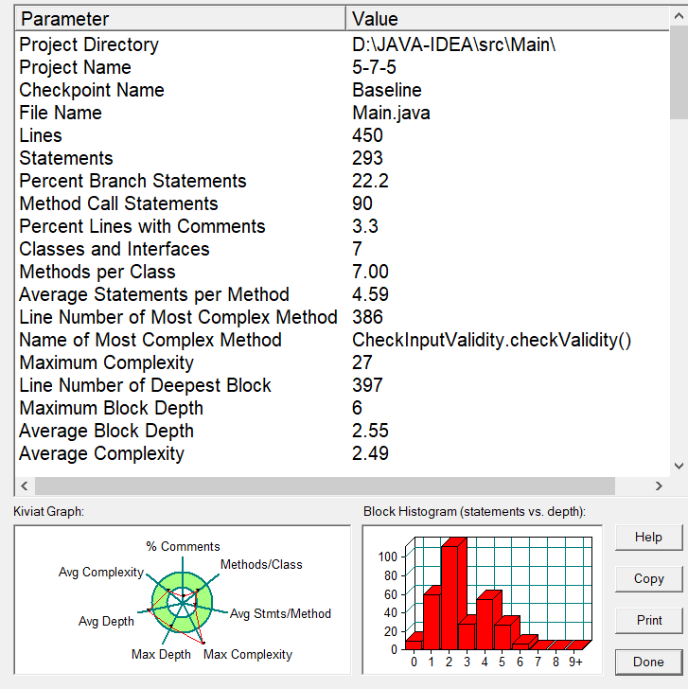Click the Main.java file value
This screenshot has height=689, width=688.
pos(391,113)
